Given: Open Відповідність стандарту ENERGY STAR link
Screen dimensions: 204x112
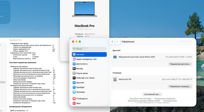Looking at the screenshot, I should click(144, 101).
